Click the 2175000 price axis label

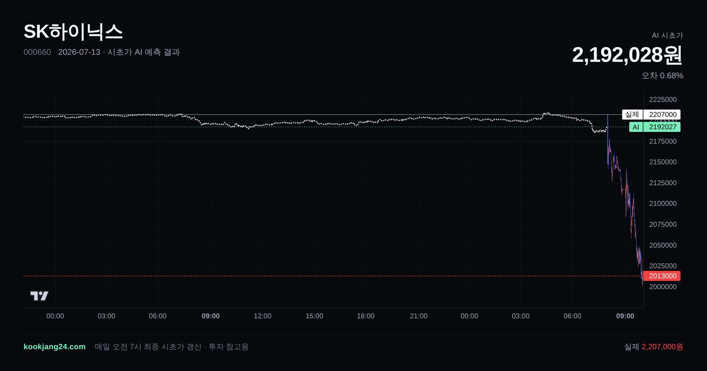[x=663, y=141]
